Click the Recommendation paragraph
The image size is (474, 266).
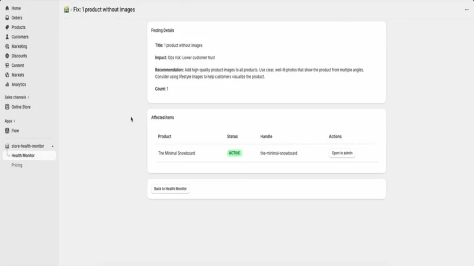pos(260,73)
